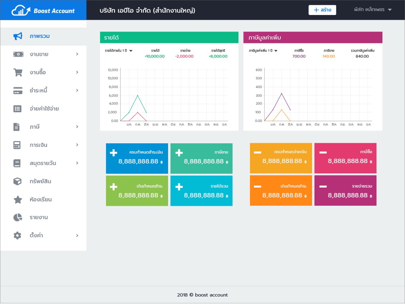Open the user menu พิสิฐ เหล็กเพชร
405x304 pixels.
click(373, 10)
